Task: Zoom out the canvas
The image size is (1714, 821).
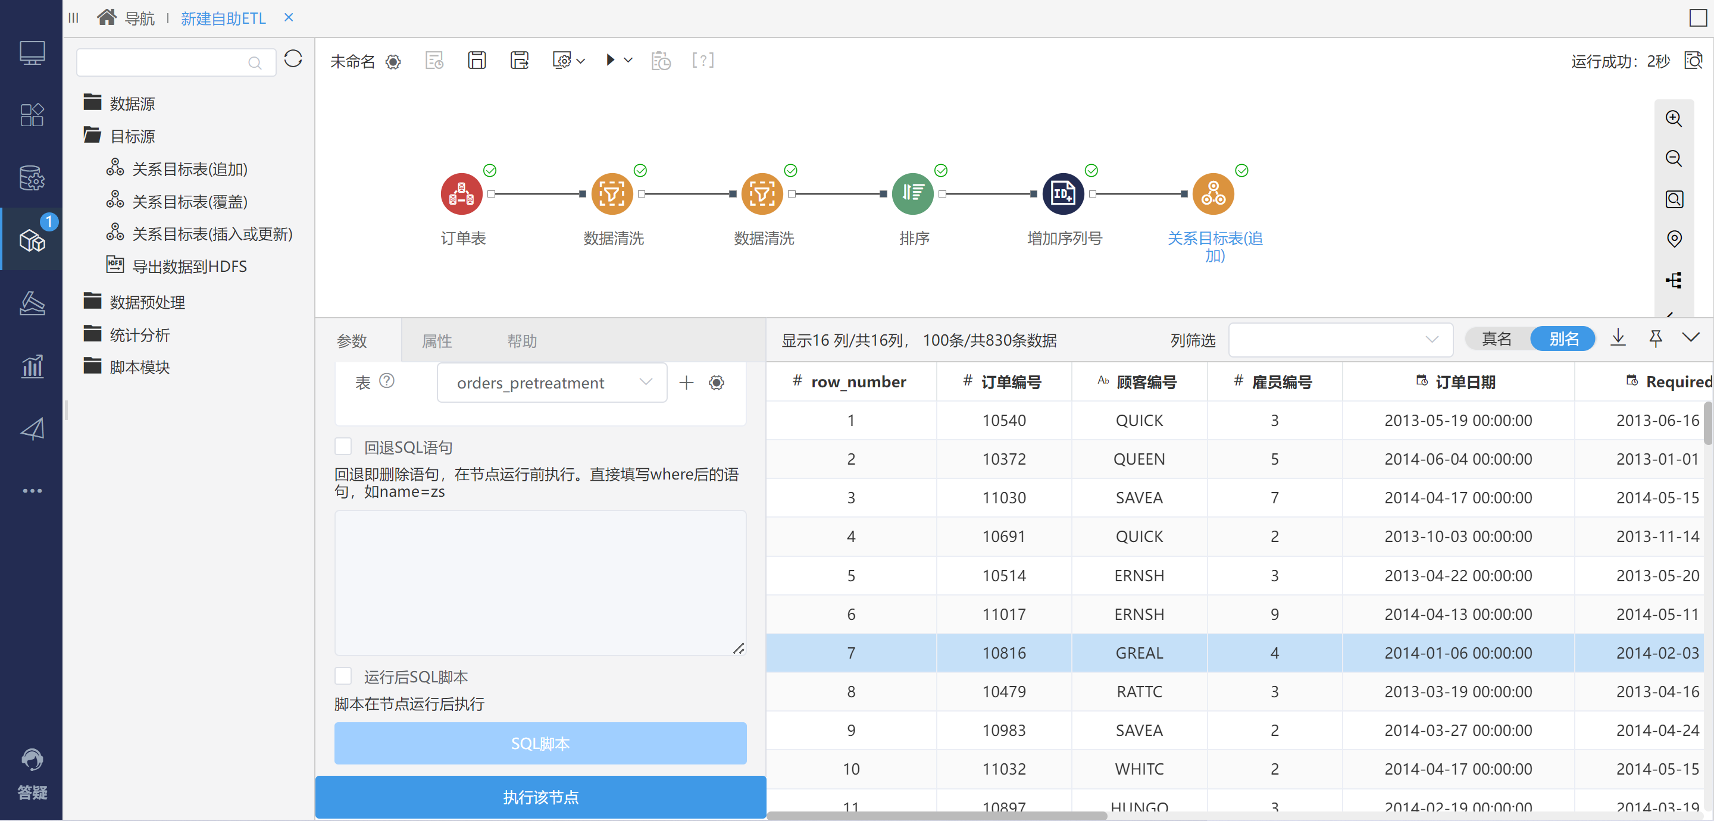Action: (x=1674, y=158)
